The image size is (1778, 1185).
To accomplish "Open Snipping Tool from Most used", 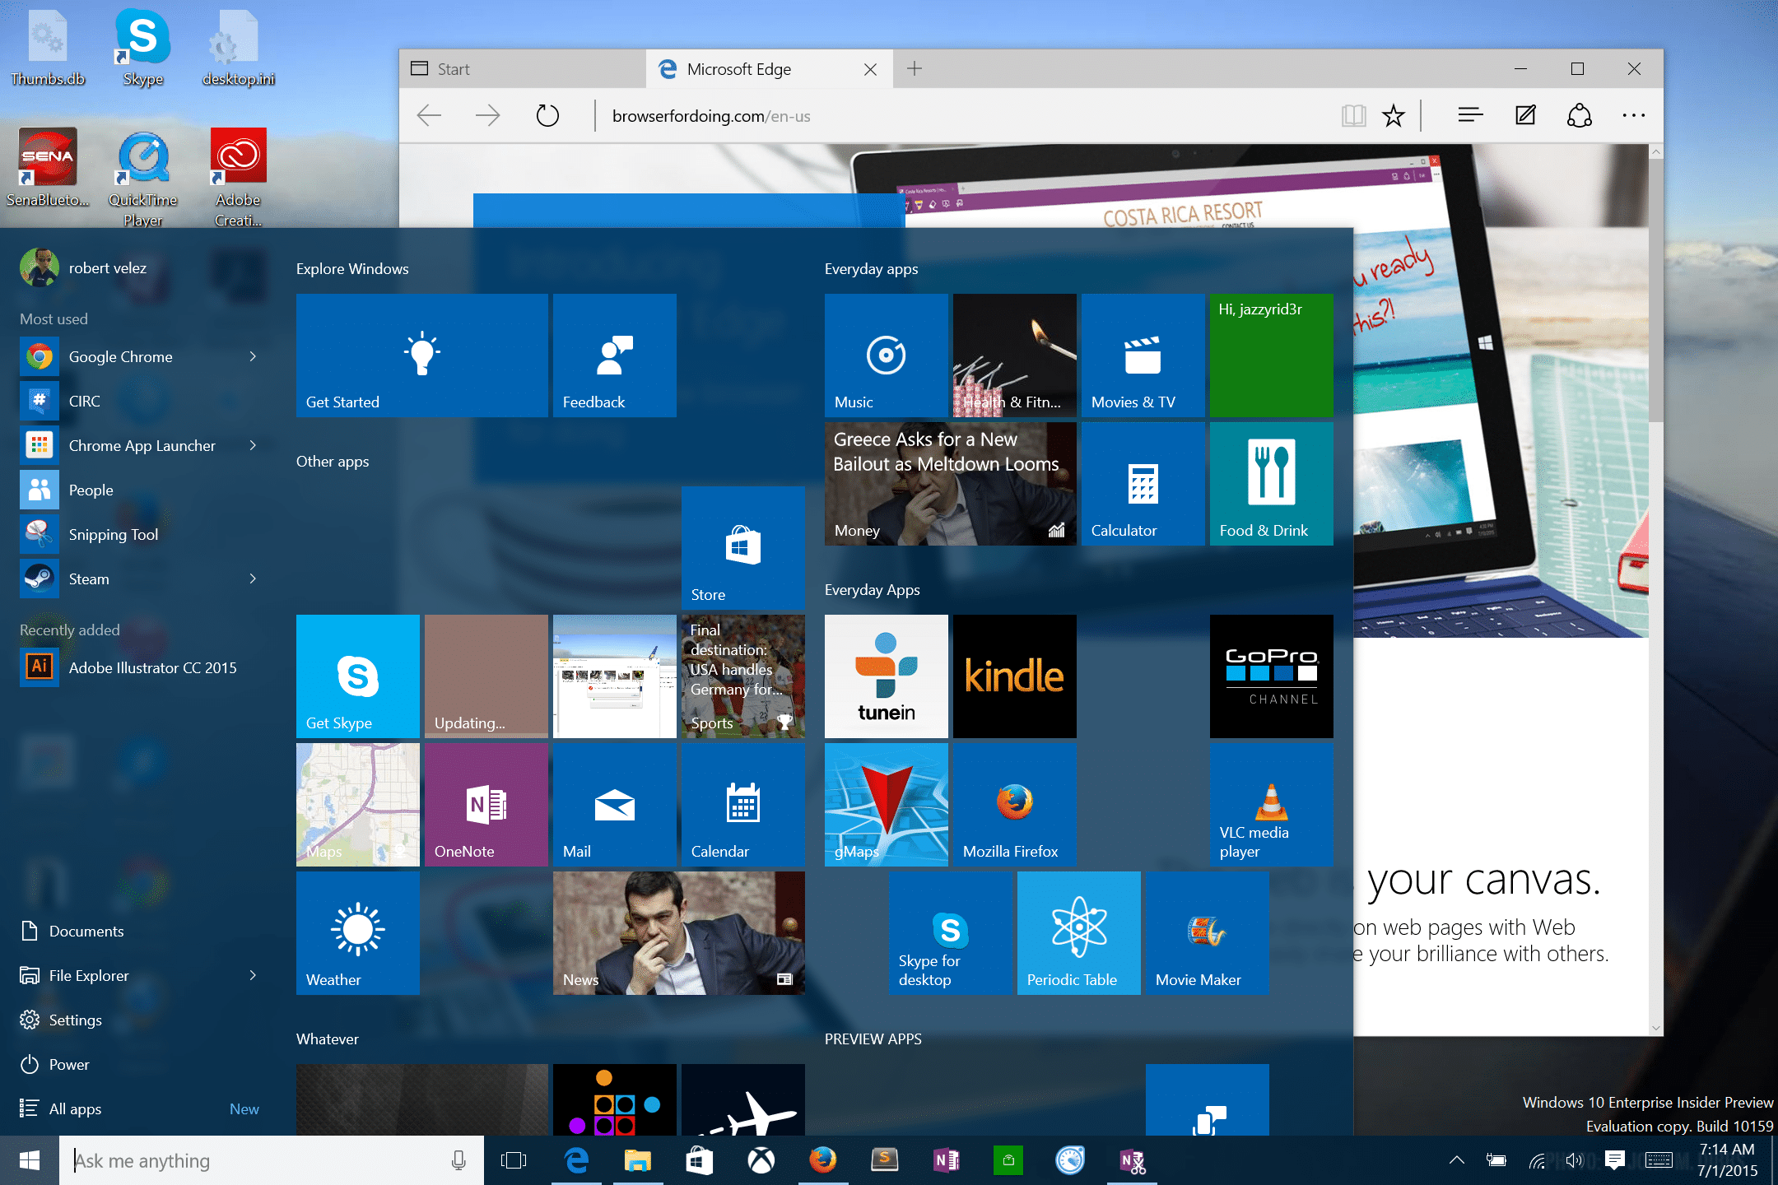I will [140, 534].
